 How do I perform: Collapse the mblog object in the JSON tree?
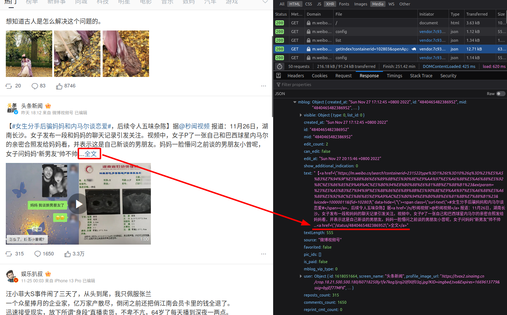[295, 102]
